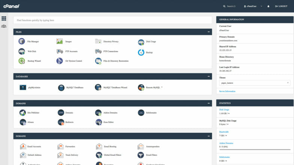Click the grid home icon in left sidebar
This screenshot has height=165, width=294.
tap(4, 18)
